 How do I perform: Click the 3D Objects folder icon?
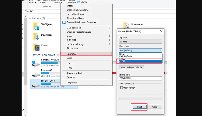pos(36,26)
